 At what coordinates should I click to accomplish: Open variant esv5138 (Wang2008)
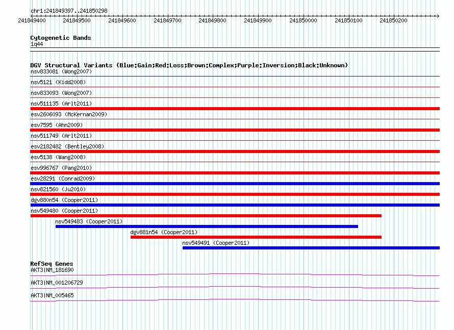click(x=58, y=157)
